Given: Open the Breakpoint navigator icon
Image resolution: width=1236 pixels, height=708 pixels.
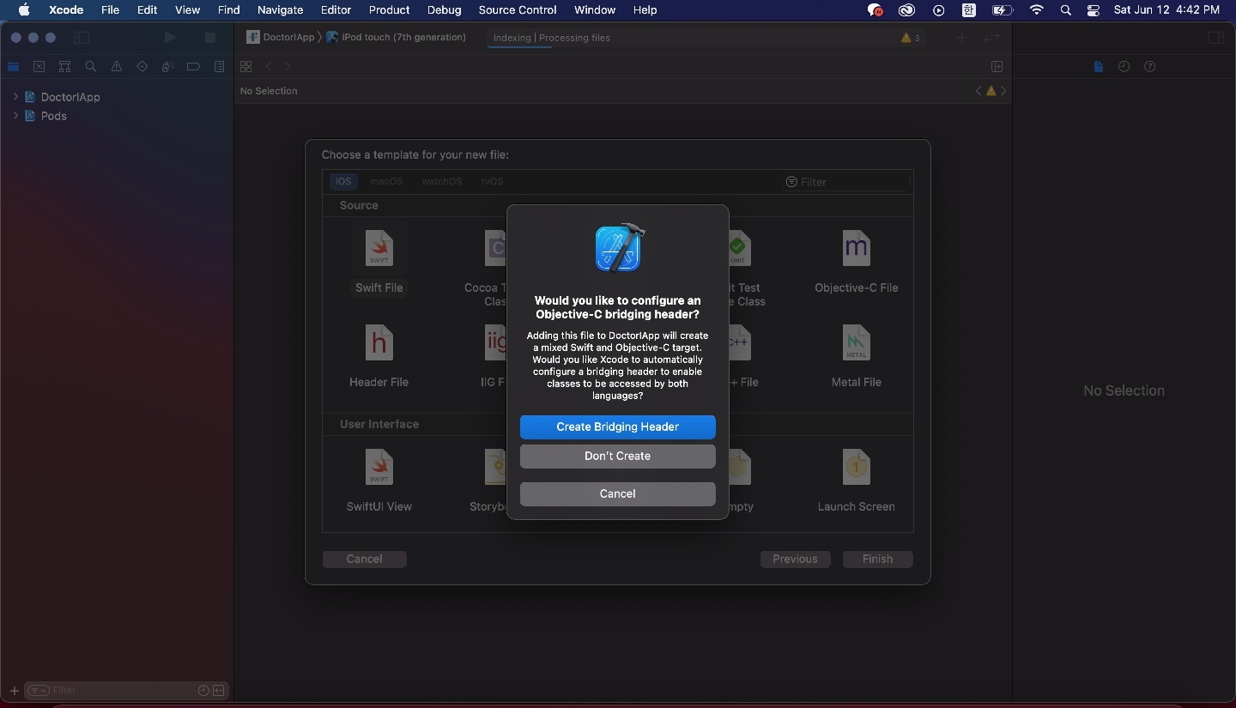Looking at the screenshot, I should [193, 67].
